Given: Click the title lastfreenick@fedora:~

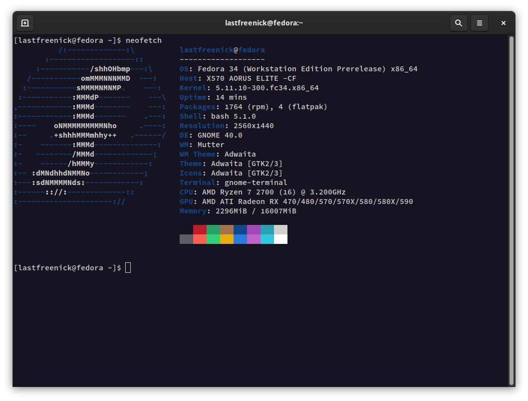Looking at the screenshot, I should (x=264, y=23).
